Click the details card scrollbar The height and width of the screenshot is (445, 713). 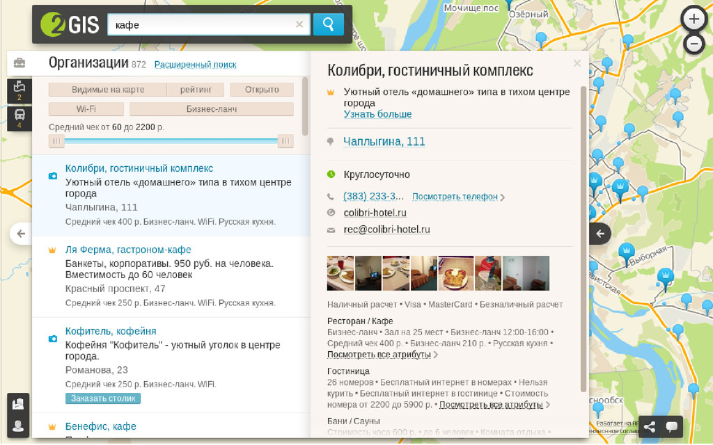(584, 238)
